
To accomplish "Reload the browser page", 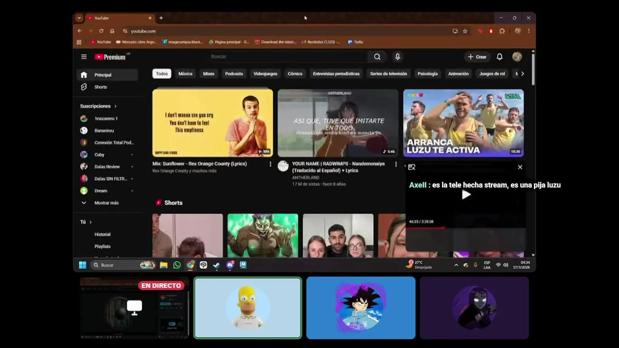I will click(101, 31).
